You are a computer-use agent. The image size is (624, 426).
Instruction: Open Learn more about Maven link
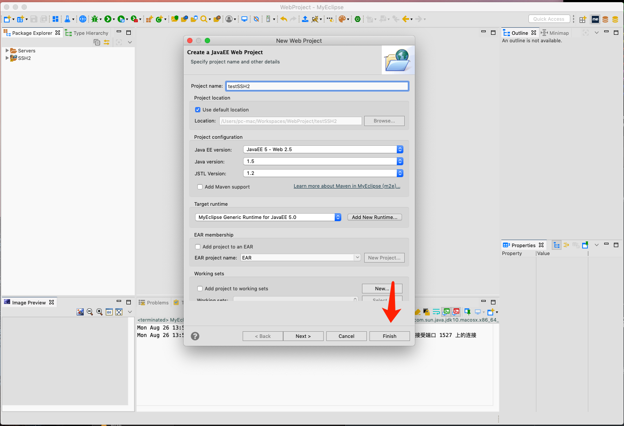tap(347, 186)
